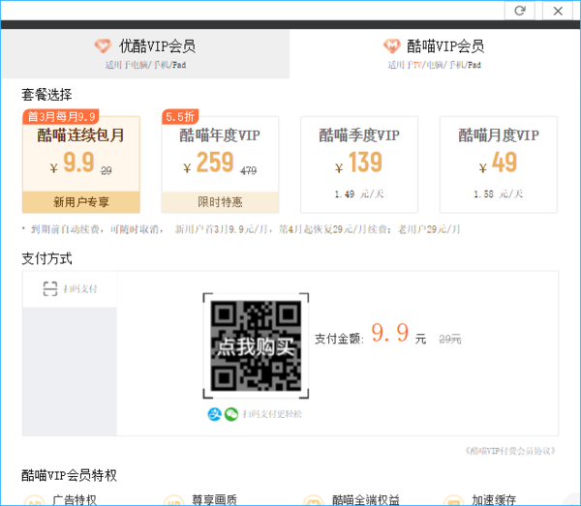Click the 5.5折 discount badge
The image size is (581, 506).
(x=181, y=116)
